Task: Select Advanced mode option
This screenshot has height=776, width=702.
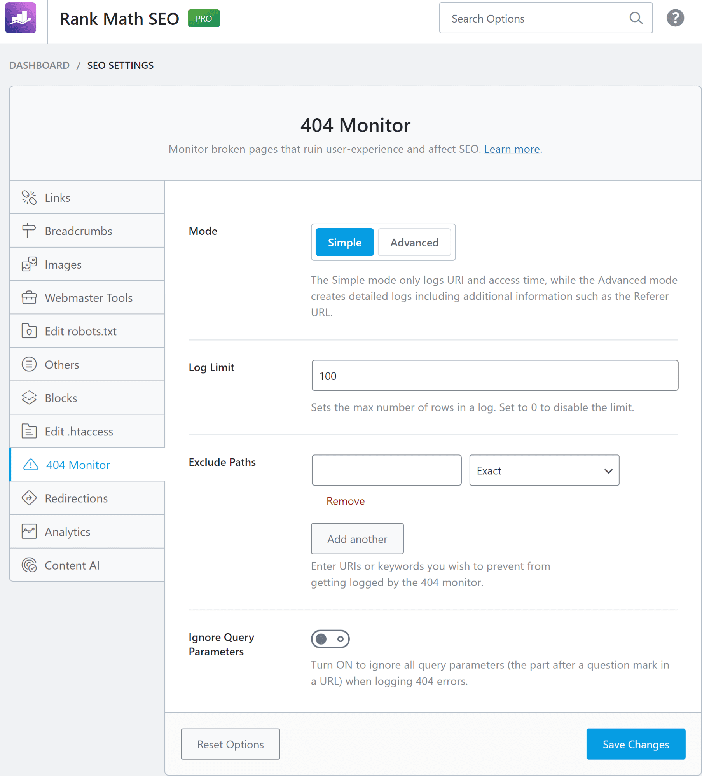Action: tap(414, 243)
